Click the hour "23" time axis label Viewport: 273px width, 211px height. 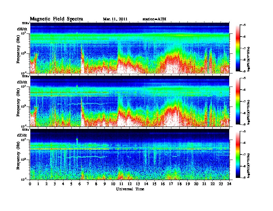[221, 184]
